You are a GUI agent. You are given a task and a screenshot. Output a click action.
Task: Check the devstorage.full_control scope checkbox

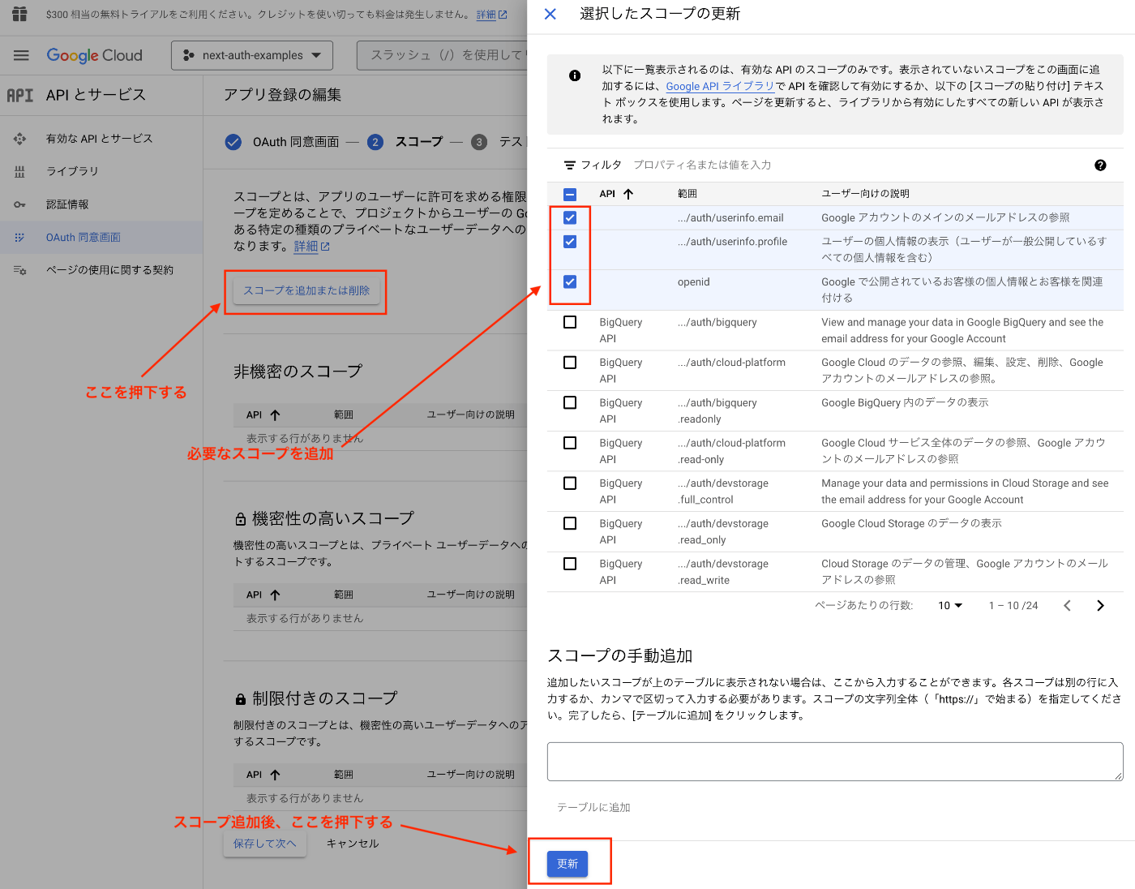(570, 483)
